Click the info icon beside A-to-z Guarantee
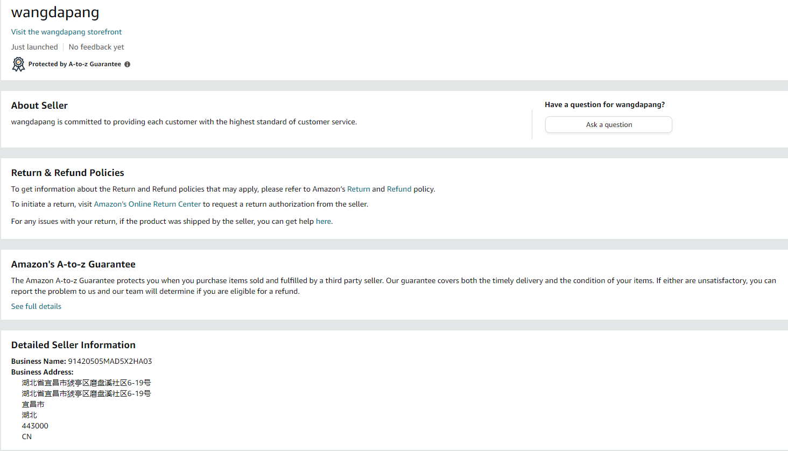Screen dimensions: 788x451 128,64
